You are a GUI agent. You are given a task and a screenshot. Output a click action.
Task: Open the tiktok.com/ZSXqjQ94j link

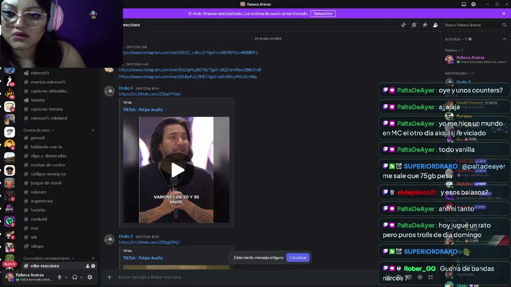point(149,242)
